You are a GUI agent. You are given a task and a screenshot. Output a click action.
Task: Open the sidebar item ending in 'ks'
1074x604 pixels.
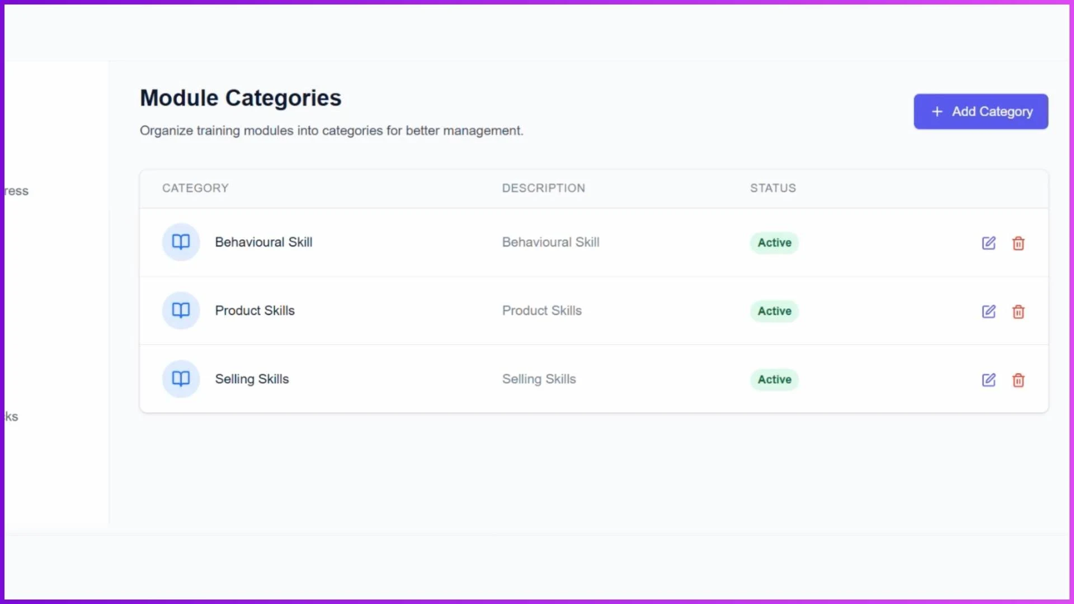[10, 416]
